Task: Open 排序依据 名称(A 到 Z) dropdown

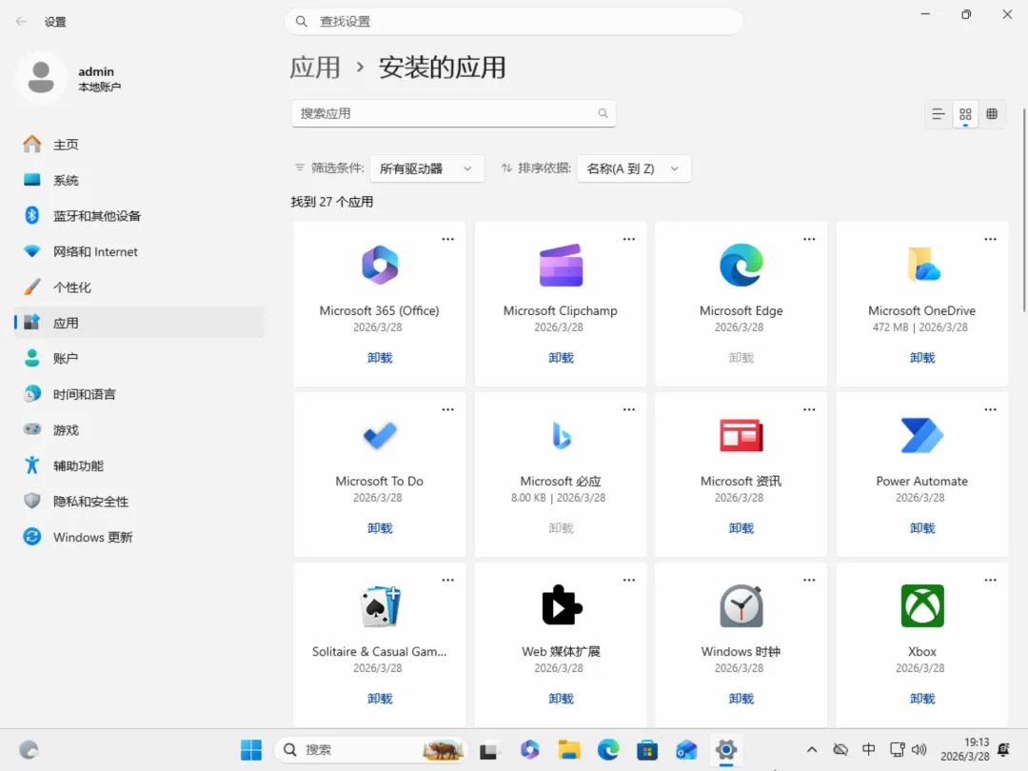Action: pos(633,168)
